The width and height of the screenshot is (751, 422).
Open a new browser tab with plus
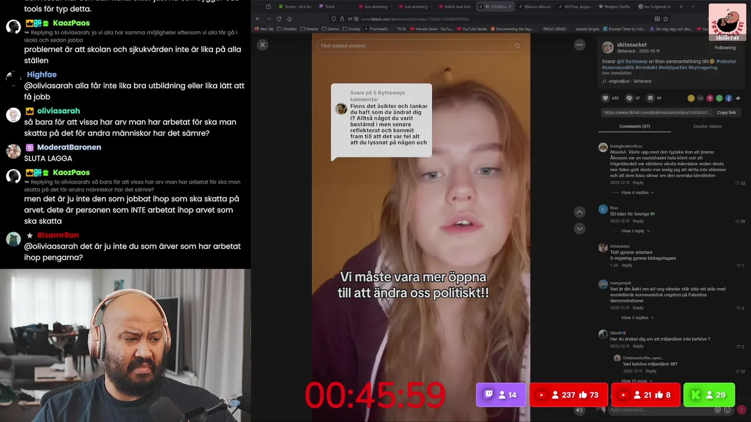(681, 6)
